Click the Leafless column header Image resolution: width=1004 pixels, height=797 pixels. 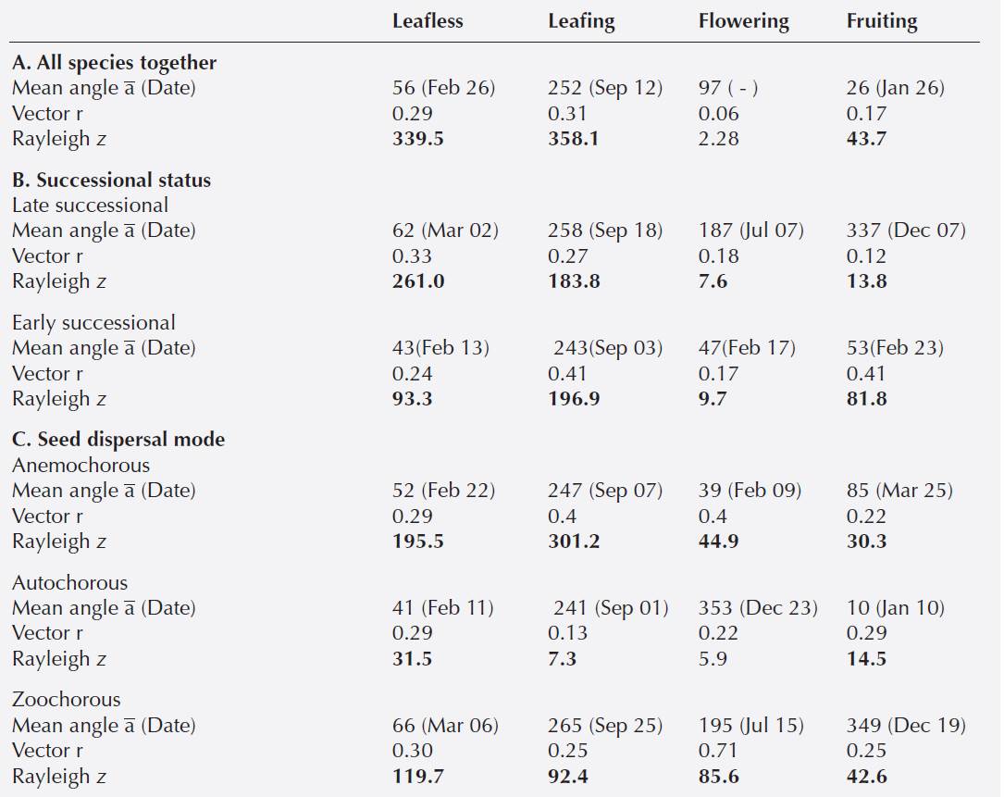click(428, 21)
